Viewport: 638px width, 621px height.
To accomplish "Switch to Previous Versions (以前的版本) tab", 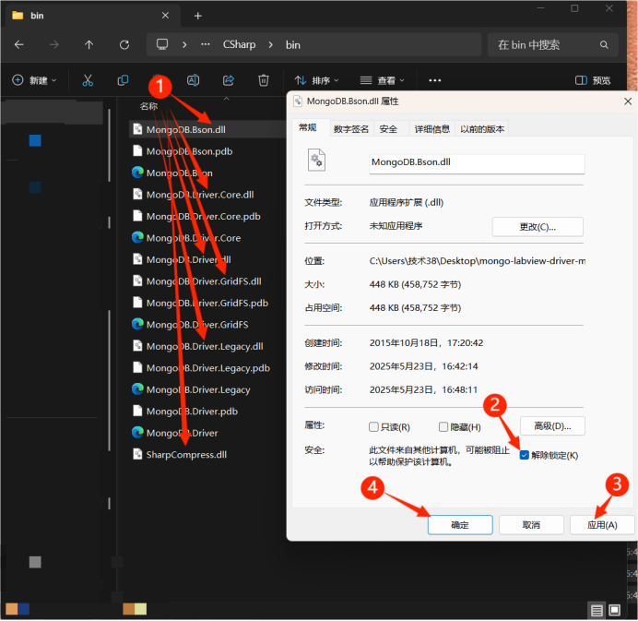I will point(482,129).
